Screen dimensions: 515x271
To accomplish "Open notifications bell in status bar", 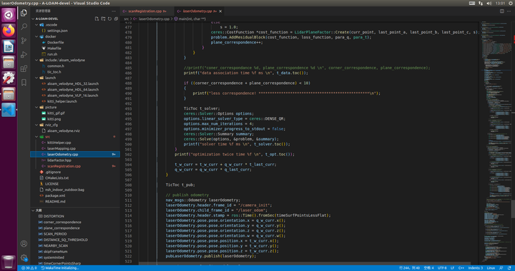I will coord(509,268).
